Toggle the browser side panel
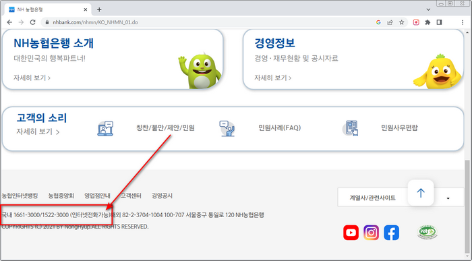 click(x=439, y=22)
